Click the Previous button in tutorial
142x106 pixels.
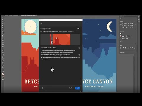click(71, 88)
